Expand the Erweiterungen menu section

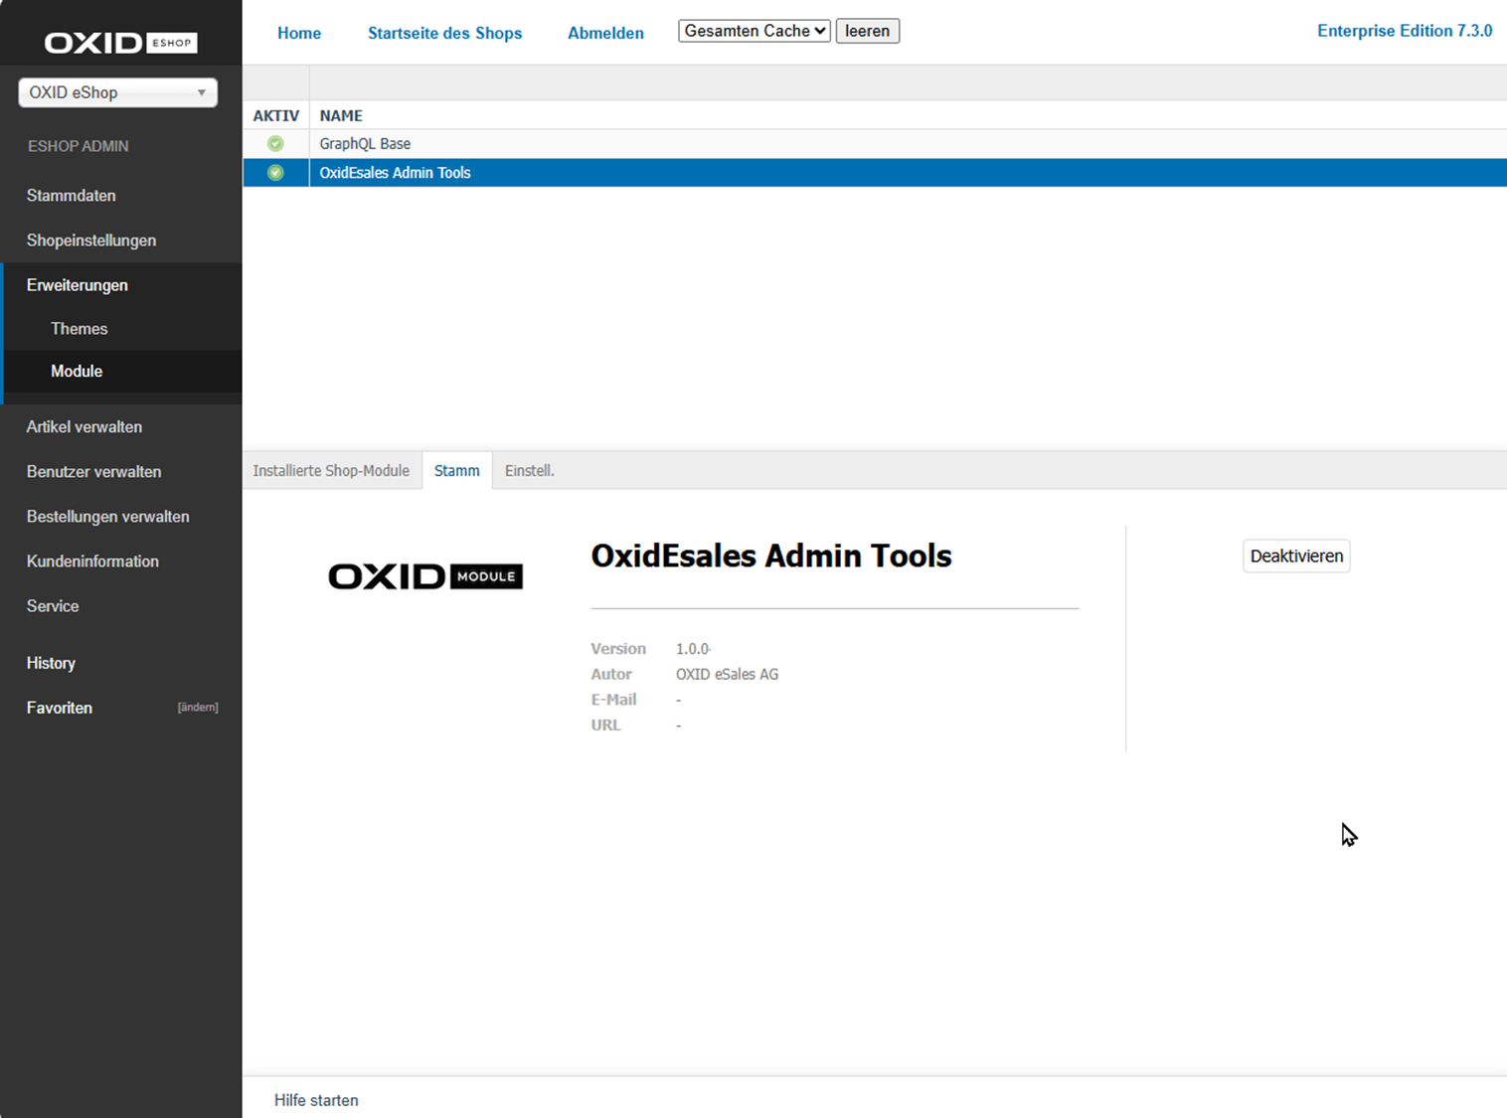point(77,285)
